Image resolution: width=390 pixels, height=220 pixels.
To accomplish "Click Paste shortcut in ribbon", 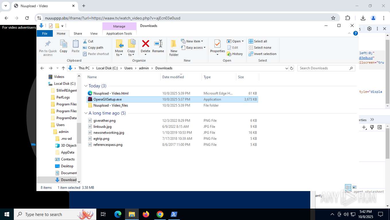I will pos(96,54).
